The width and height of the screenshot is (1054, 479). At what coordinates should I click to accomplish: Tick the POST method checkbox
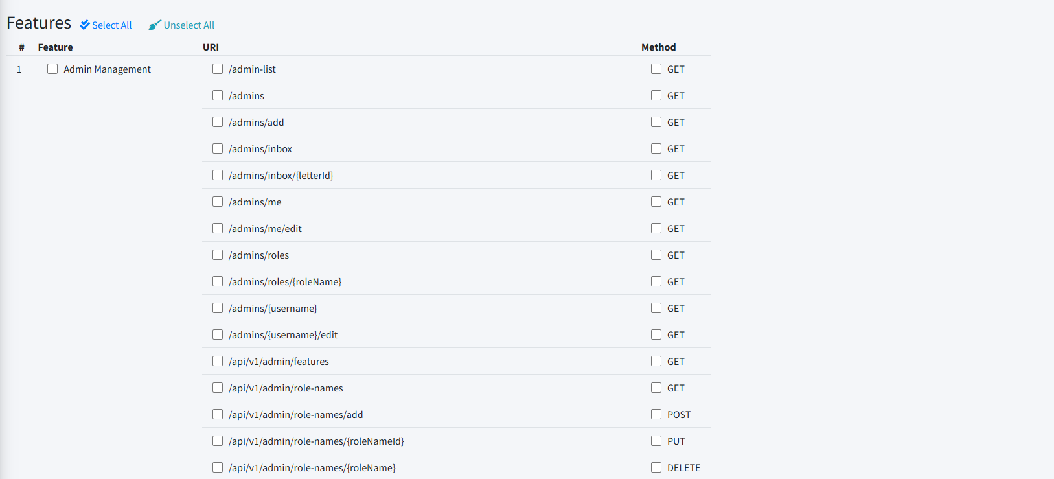[656, 414]
